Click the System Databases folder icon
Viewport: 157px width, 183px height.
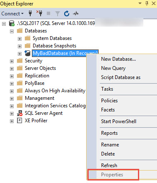point(27,38)
